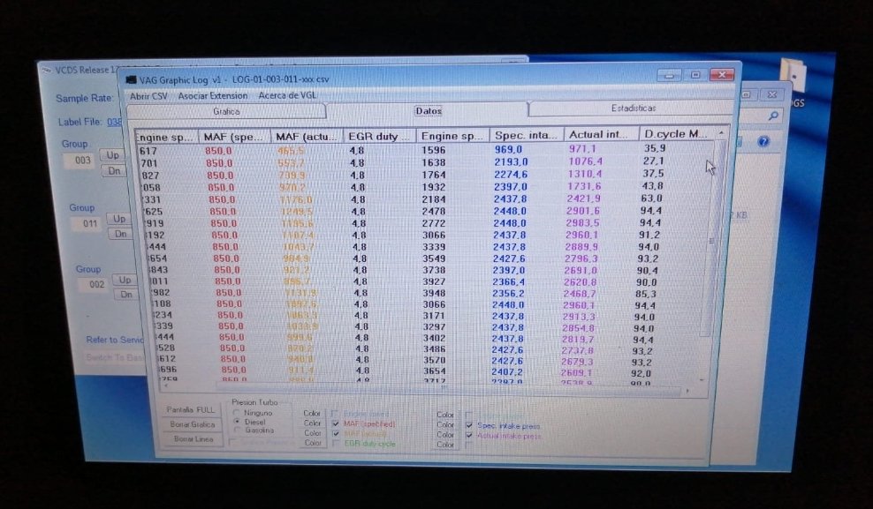Close the VAG Graphic Log window
873x509 pixels.
721,75
